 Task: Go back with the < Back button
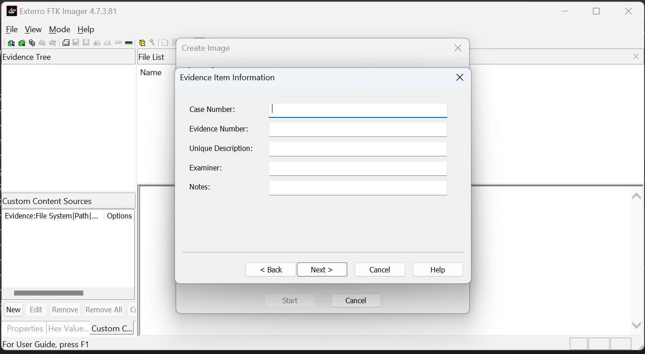click(271, 270)
